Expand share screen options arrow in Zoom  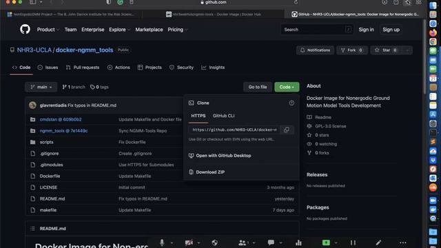(x=336, y=243)
